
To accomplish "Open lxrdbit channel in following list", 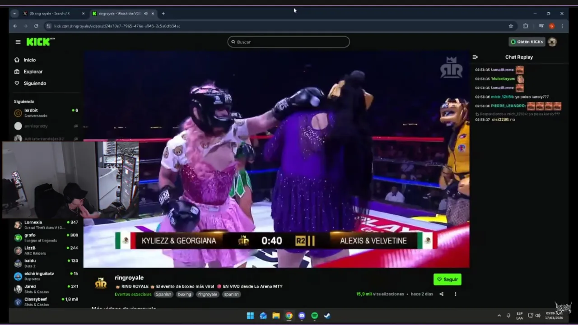I will (x=46, y=113).
